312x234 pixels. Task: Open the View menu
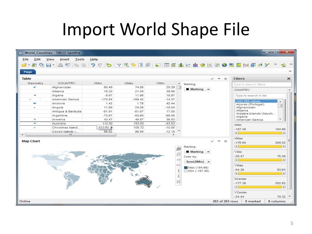click(50, 59)
